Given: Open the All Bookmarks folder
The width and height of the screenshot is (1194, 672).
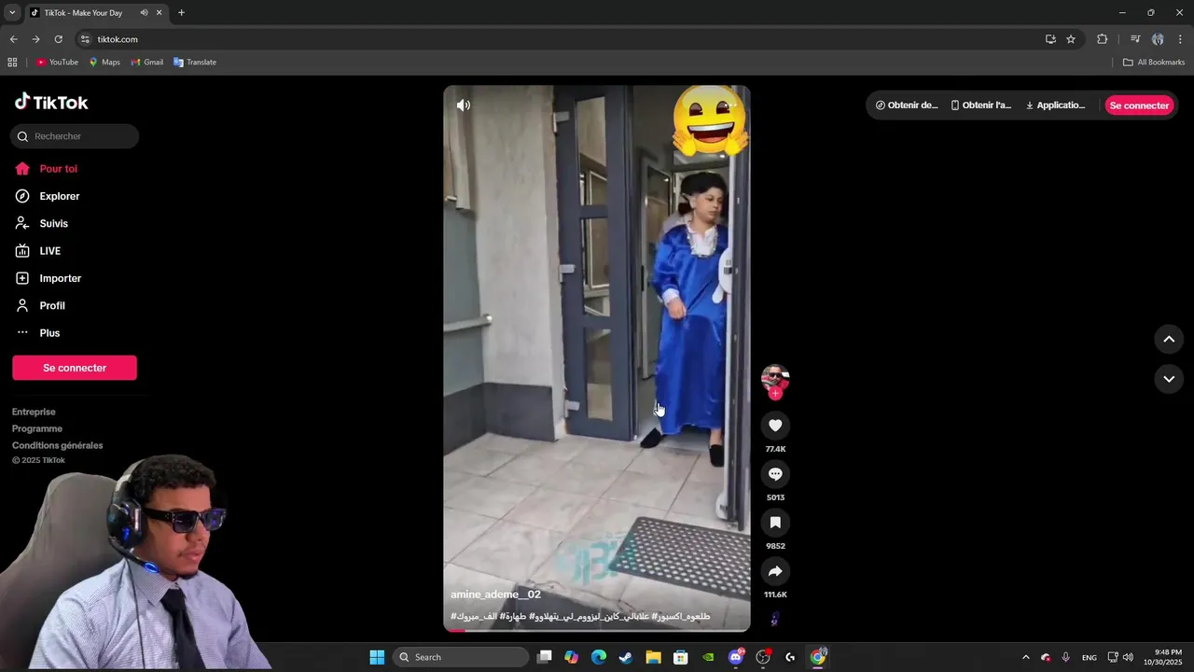Looking at the screenshot, I should pos(1154,63).
